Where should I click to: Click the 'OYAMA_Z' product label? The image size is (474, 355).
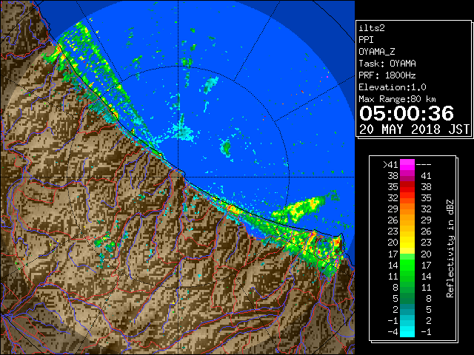pyautogui.click(x=377, y=52)
